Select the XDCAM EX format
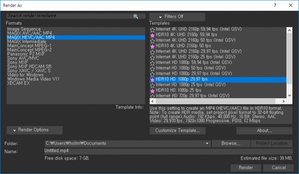 (x=76, y=83)
